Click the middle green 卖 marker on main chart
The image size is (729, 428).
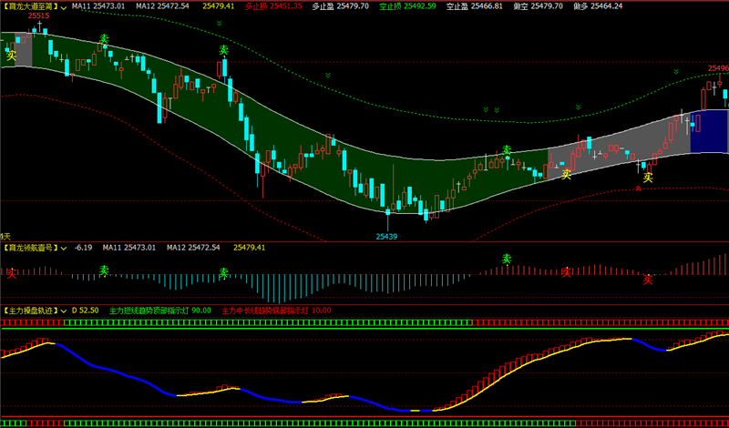pos(224,50)
